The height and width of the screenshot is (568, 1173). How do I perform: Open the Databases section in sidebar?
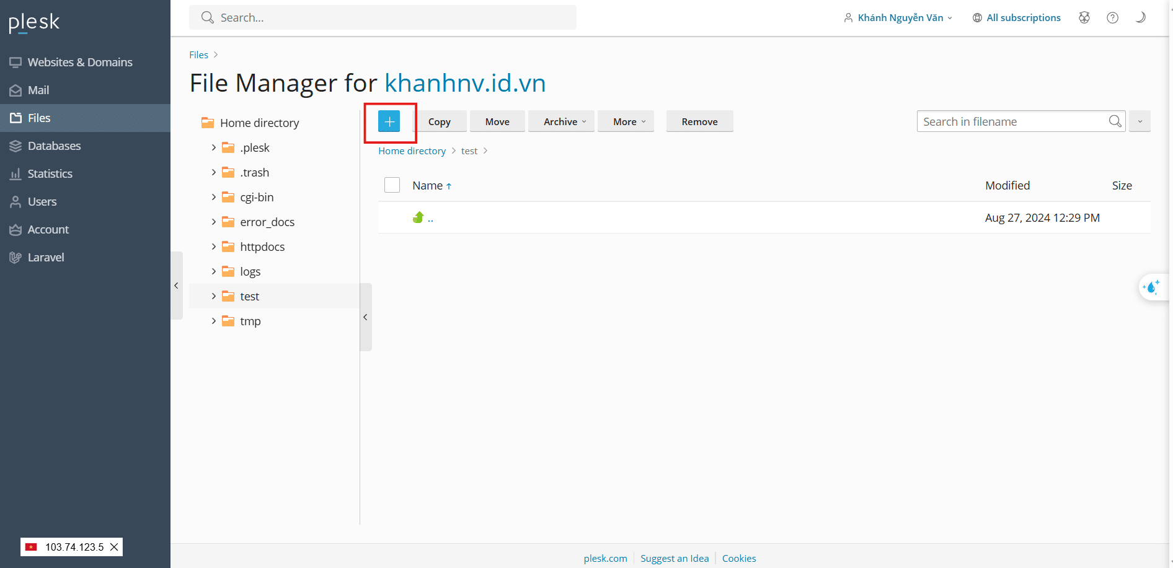tap(54, 146)
